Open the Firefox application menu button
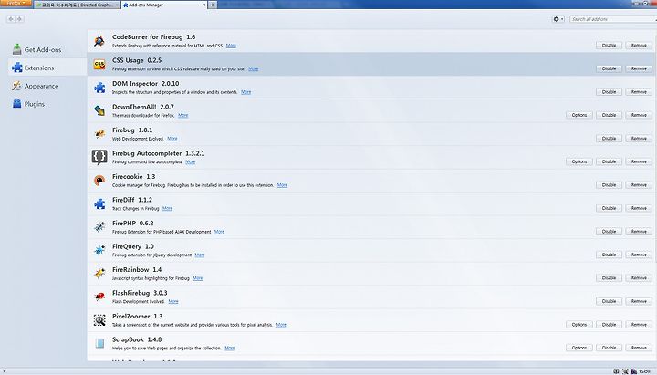Image resolution: width=657 pixels, height=375 pixels. (x=16, y=4)
